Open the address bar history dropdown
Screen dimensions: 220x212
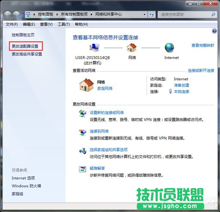coord(144,15)
